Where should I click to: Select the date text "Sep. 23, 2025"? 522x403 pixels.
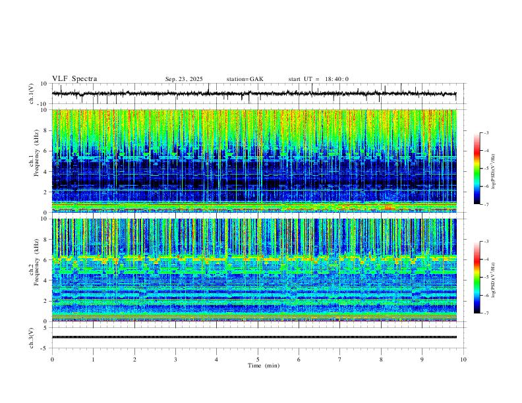[184, 79]
